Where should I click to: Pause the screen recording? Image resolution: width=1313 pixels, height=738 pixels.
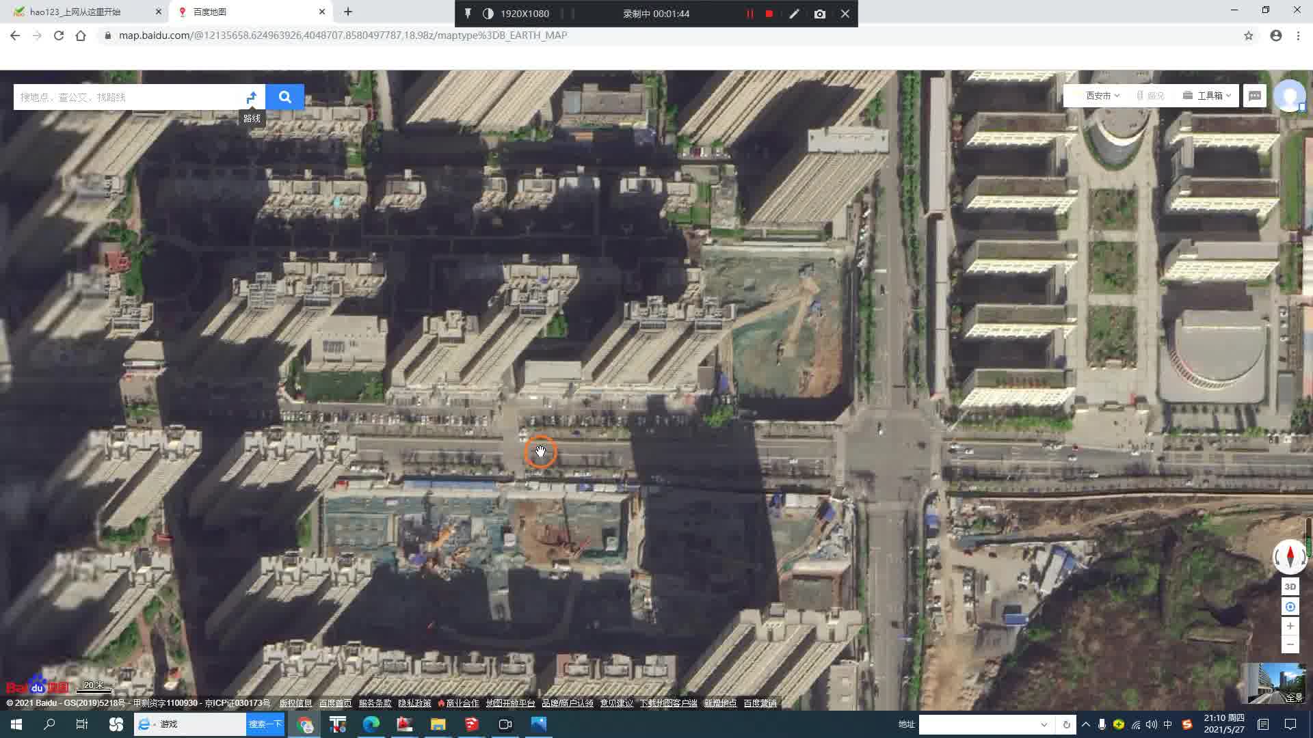point(749,14)
